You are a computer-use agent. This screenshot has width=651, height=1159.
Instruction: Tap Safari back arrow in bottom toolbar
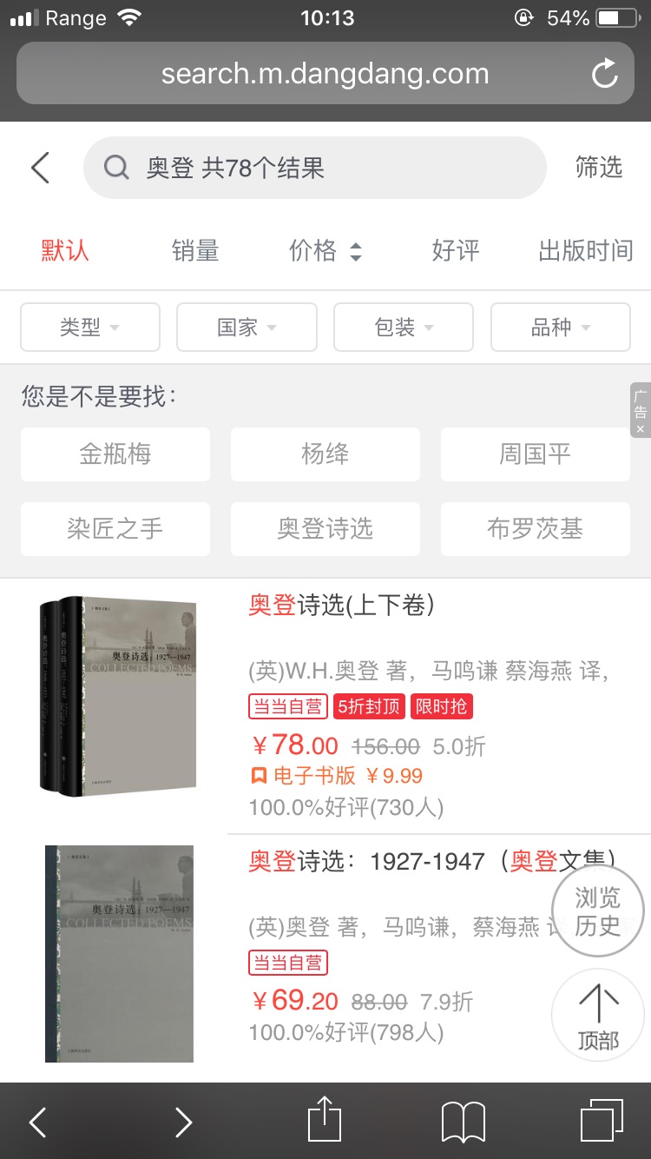pyautogui.click(x=37, y=1122)
